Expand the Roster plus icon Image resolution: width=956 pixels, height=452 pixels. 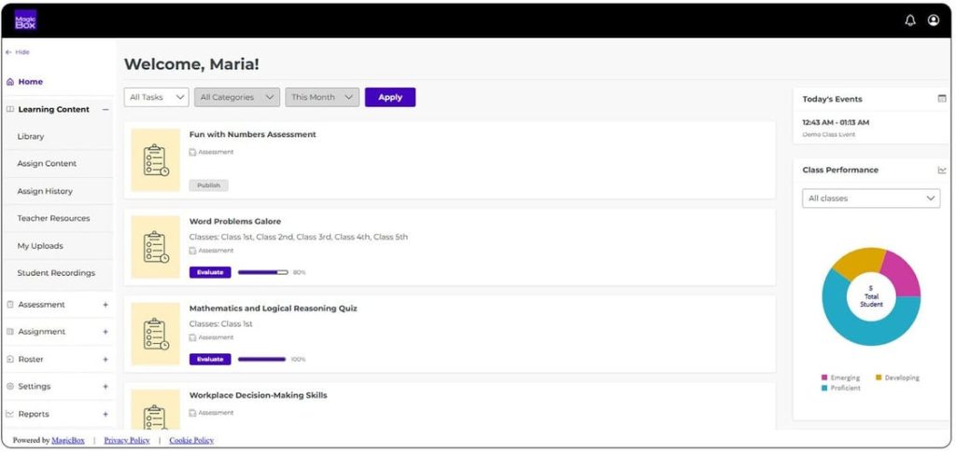(105, 360)
